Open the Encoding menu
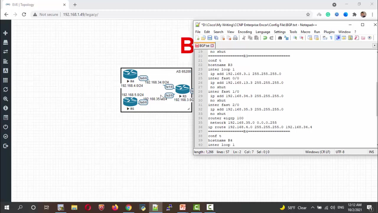The image size is (378, 213). pos(245,32)
